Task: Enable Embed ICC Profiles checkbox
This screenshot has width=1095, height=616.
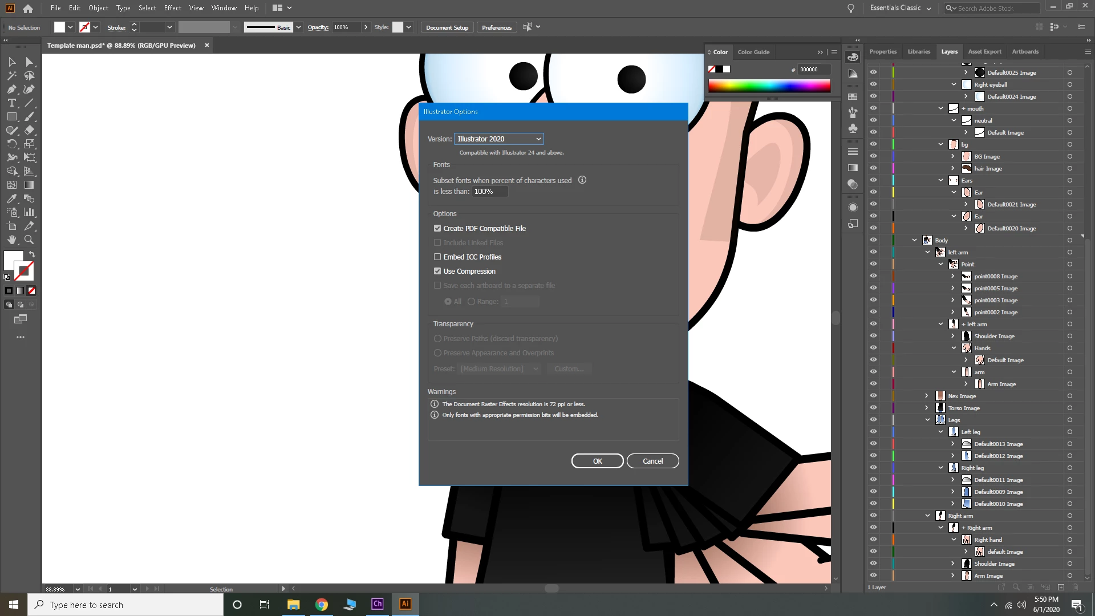Action: [x=437, y=257]
